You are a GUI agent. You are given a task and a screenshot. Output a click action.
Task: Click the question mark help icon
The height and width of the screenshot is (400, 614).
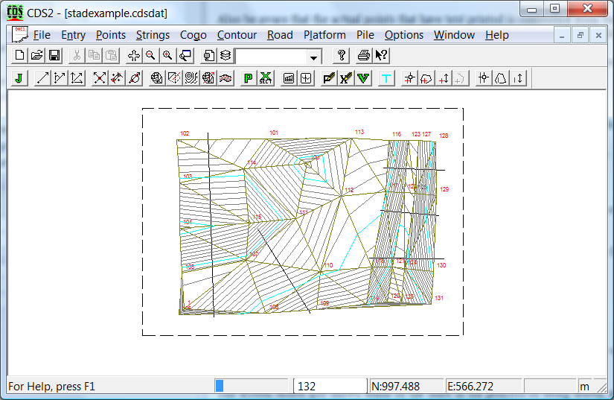pos(342,56)
